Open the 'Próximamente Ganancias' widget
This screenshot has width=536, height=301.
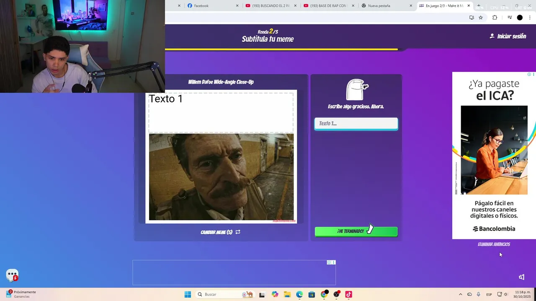coord(21,294)
